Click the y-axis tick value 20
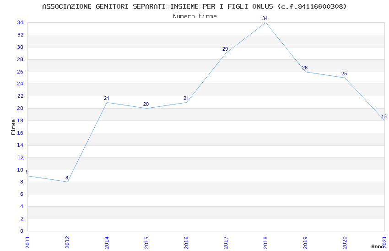 coord(20,108)
